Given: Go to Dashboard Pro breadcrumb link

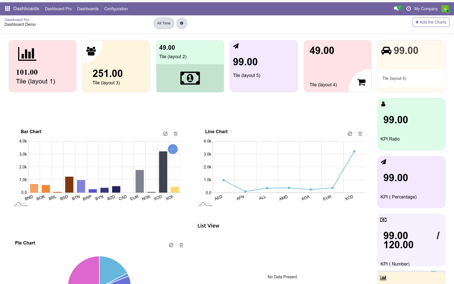Looking at the screenshot, I should (x=17, y=20).
